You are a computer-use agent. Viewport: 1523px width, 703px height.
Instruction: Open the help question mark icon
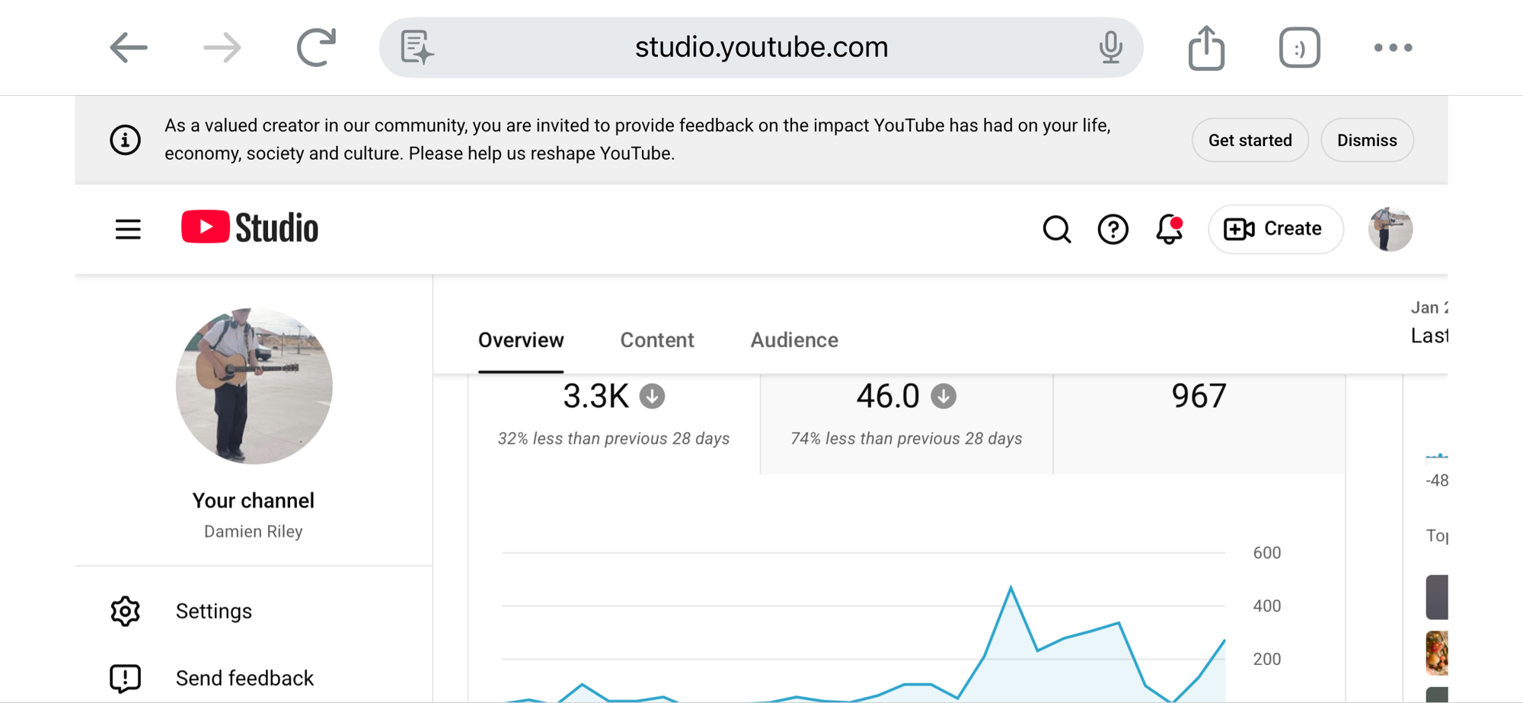pos(1113,229)
